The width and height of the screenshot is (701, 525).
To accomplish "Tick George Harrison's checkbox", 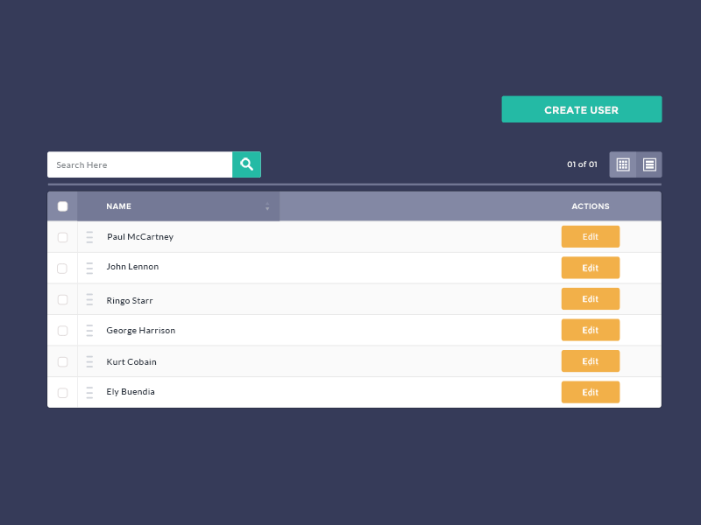I will 62,331.
